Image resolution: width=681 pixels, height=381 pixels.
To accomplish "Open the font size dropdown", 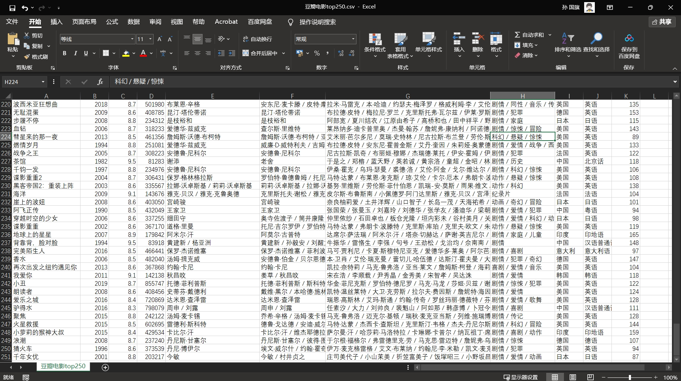I will click(x=150, y=39).
